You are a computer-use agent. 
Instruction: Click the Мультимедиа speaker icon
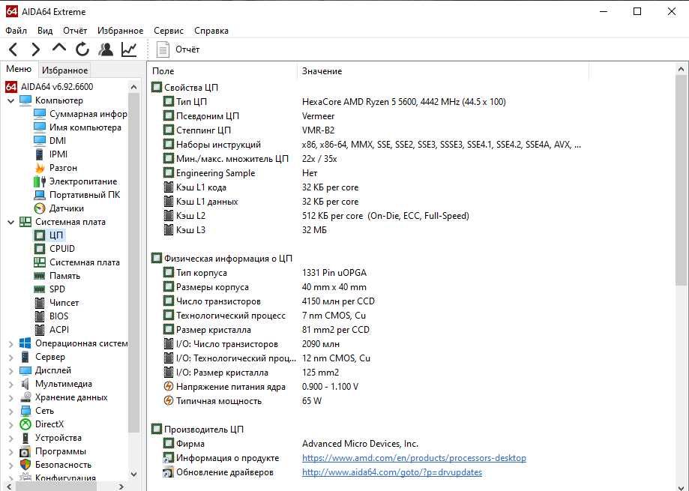point(25,385)
